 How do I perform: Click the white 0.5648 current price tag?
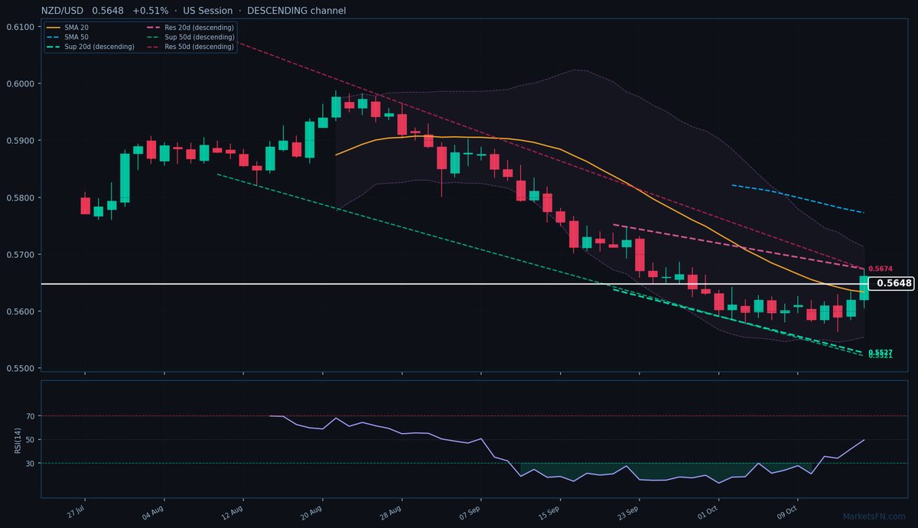tap(893, 283)
